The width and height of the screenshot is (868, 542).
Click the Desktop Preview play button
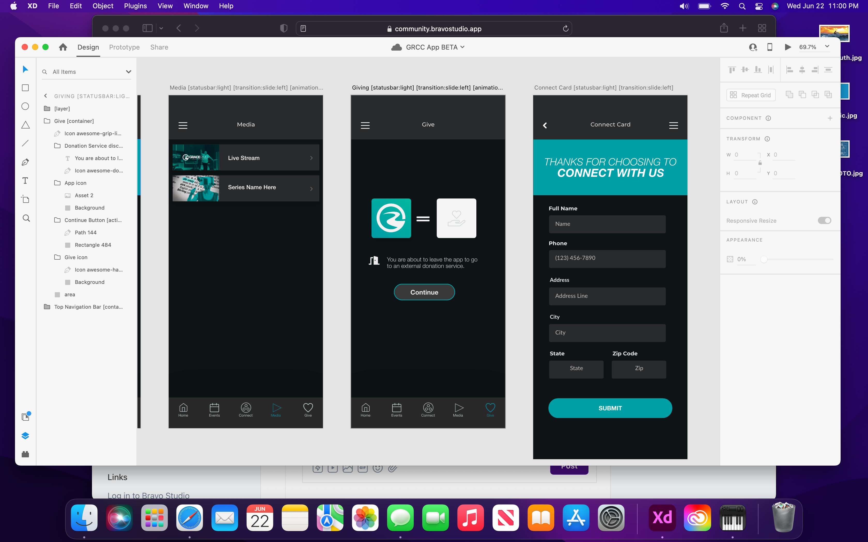(x=788, y=47)
